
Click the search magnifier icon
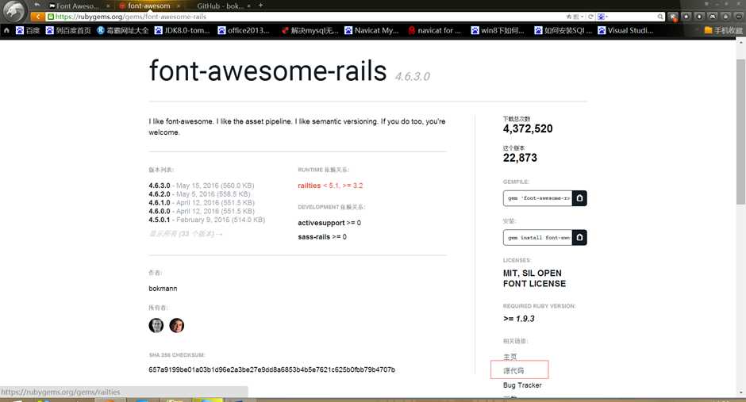coord(659,17)
